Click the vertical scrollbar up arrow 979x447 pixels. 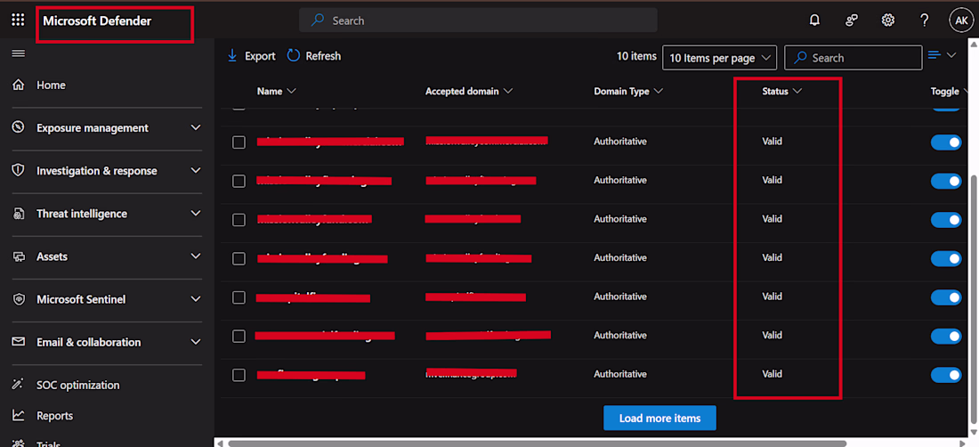pyautogui.click(x=973, y=44)
